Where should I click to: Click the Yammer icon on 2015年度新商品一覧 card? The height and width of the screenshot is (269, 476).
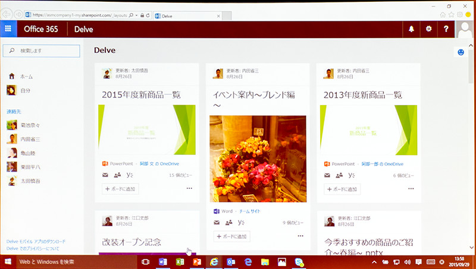coord(130,175)
